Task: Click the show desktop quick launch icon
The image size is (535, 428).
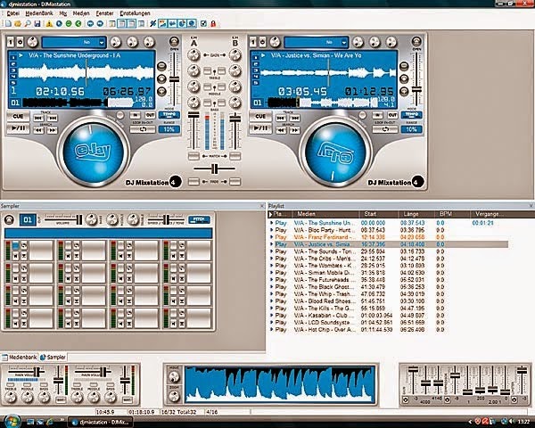Action: click(x=30, y=422)
